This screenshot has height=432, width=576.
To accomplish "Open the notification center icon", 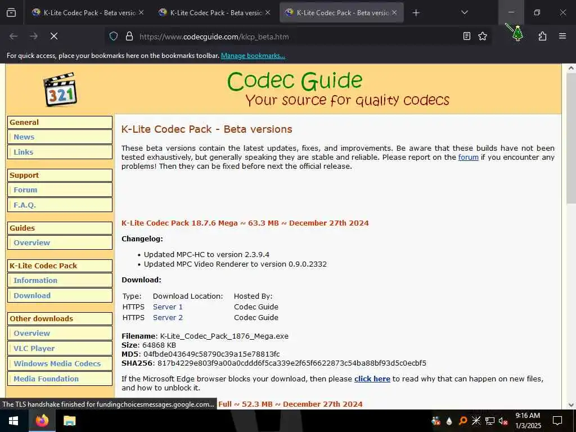I will click(x=557, y=421).
